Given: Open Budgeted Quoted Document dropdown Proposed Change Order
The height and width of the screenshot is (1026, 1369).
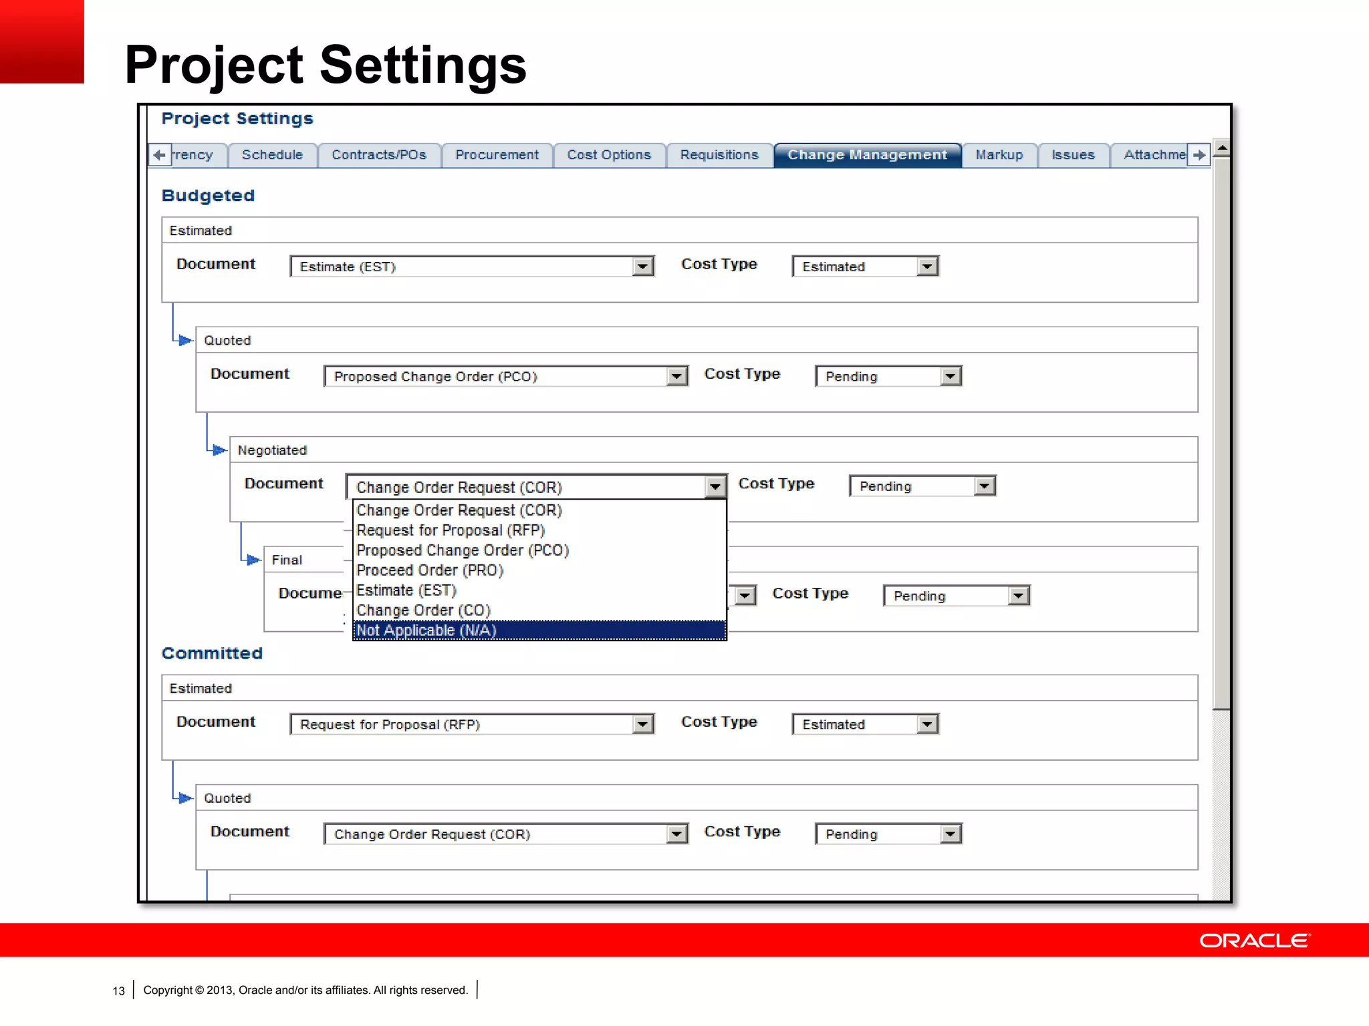Looking at the screenshot, I should click(x=506, y=376).
